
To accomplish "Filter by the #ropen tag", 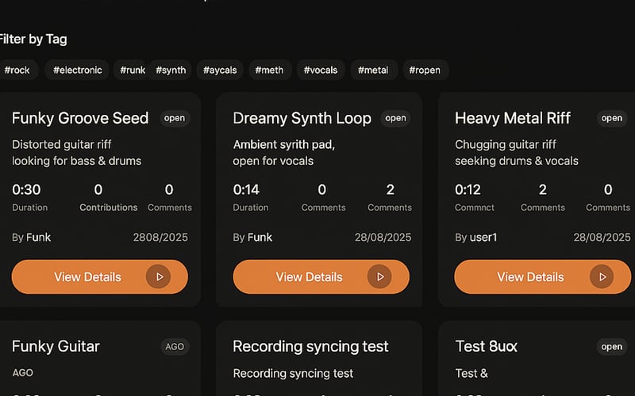I will tap(425, 70).
